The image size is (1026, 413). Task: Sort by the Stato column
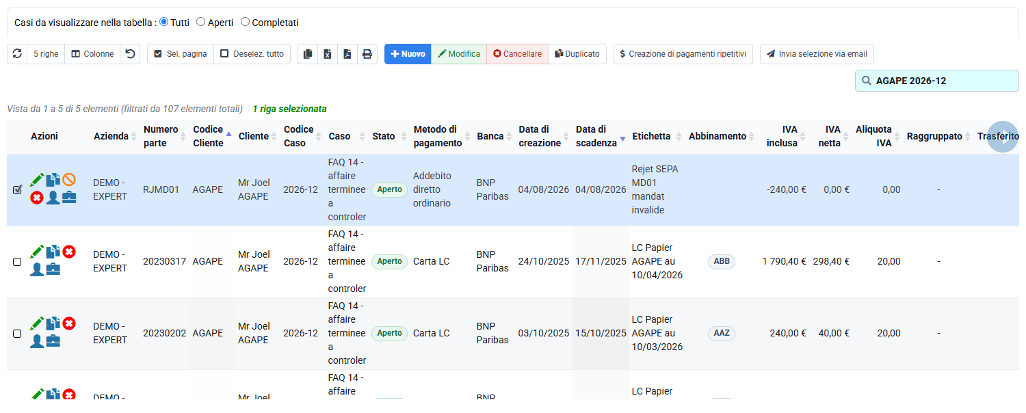click(389, 136)
